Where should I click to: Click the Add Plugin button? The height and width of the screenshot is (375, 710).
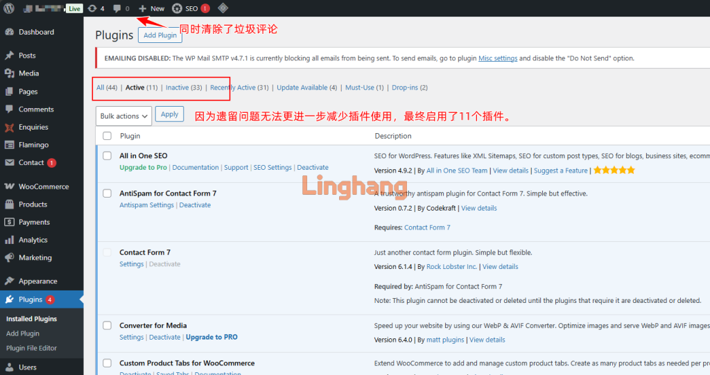(x=159, y=35)
